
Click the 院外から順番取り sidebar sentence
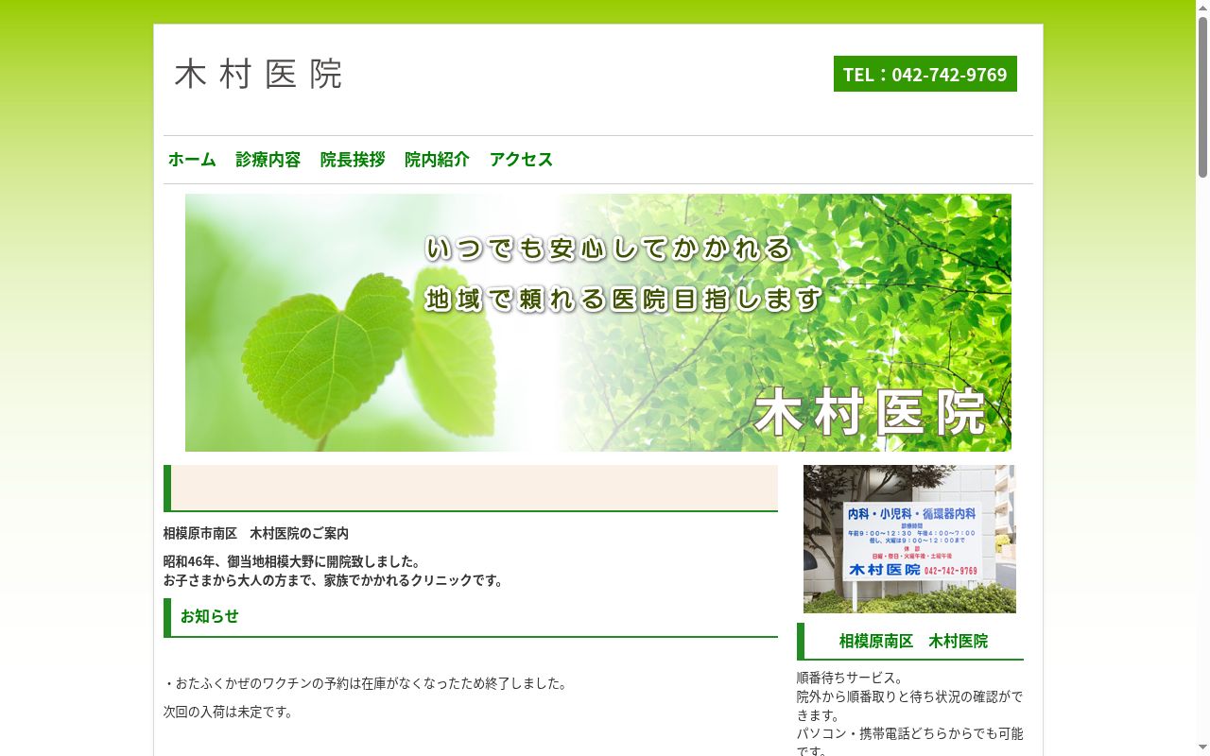[909, 706]
